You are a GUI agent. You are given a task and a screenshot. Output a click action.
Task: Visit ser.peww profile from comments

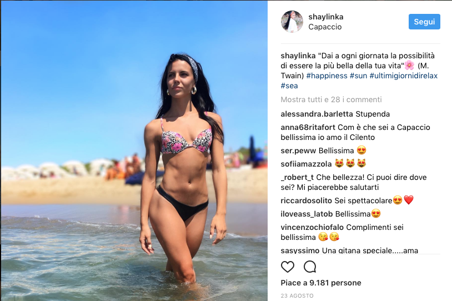[299, 150]
